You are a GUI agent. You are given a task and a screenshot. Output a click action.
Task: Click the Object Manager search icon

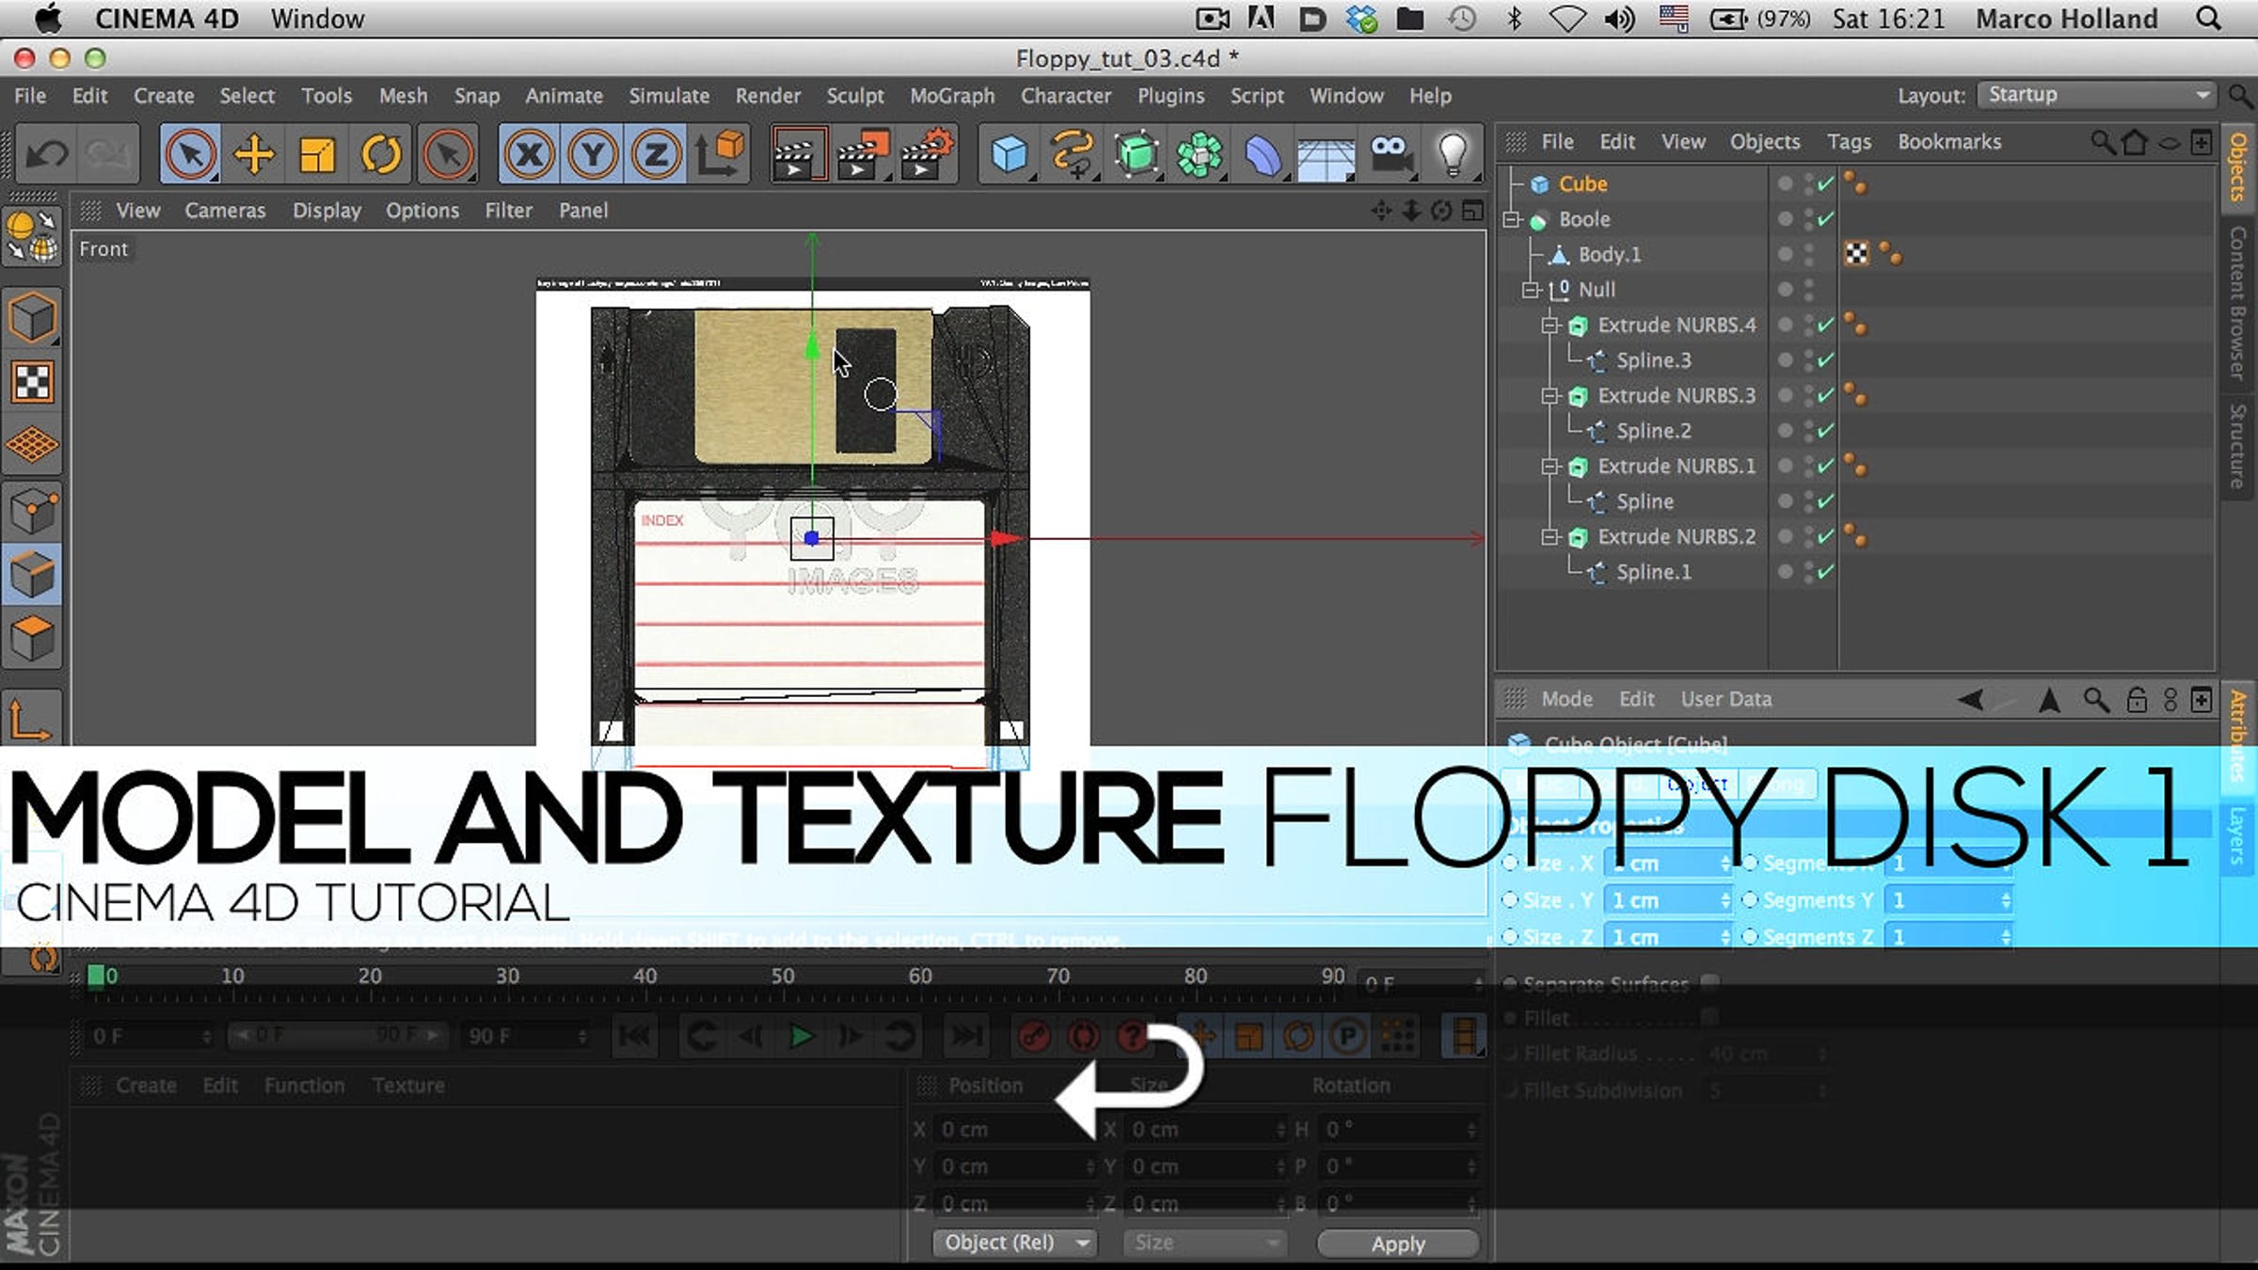pyautogui.click(x=2103, y=142)
